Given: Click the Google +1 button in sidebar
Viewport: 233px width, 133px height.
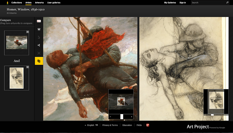Looking at the screenshot, I should pos(39,21).
